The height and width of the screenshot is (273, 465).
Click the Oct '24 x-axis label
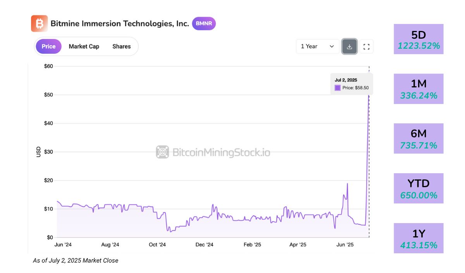click(x=157, y=245)
